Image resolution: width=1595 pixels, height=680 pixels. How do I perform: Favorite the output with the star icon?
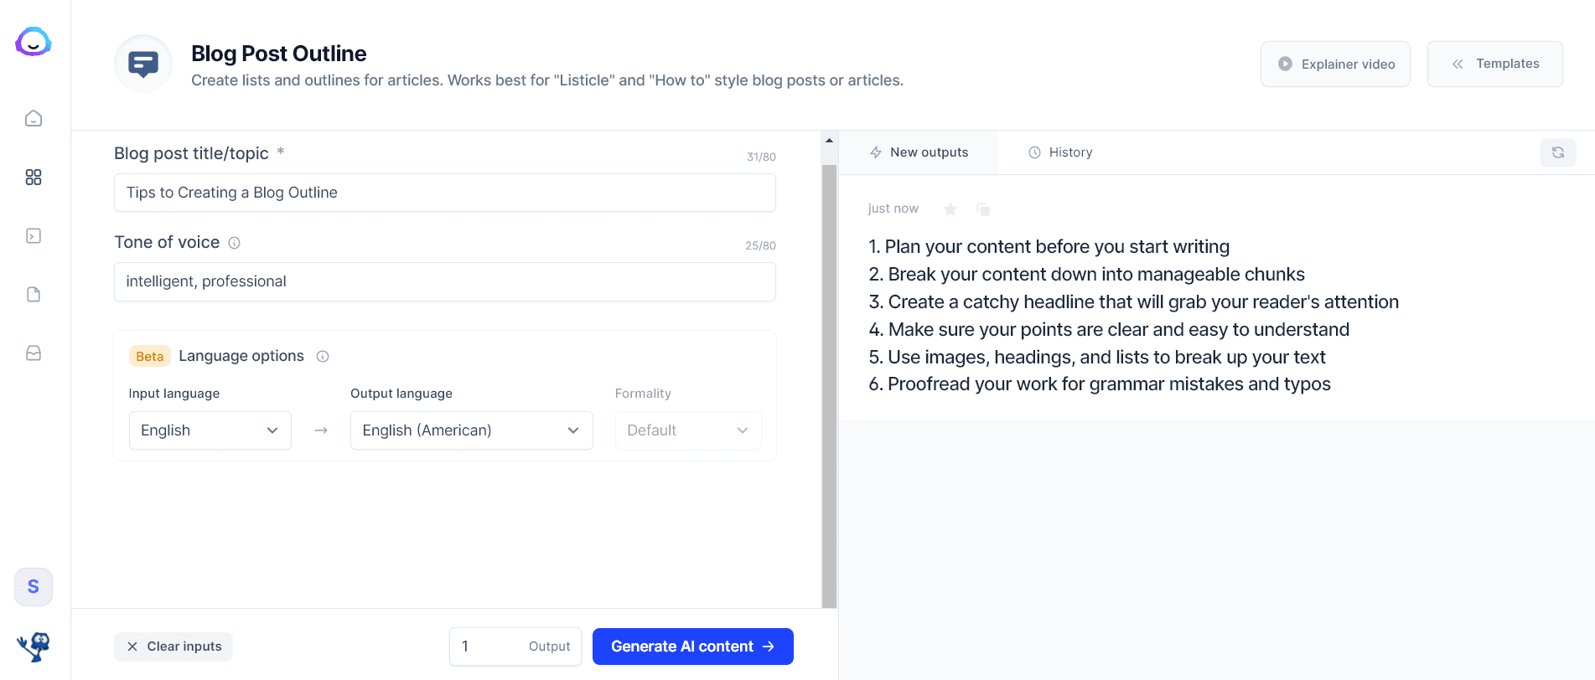(950, 209)
